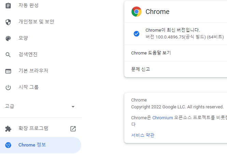The height and width of the screenshot is (154, 227).
Task: Click the clipboard icon beside 자동 완성
Action: click(8, 6)
